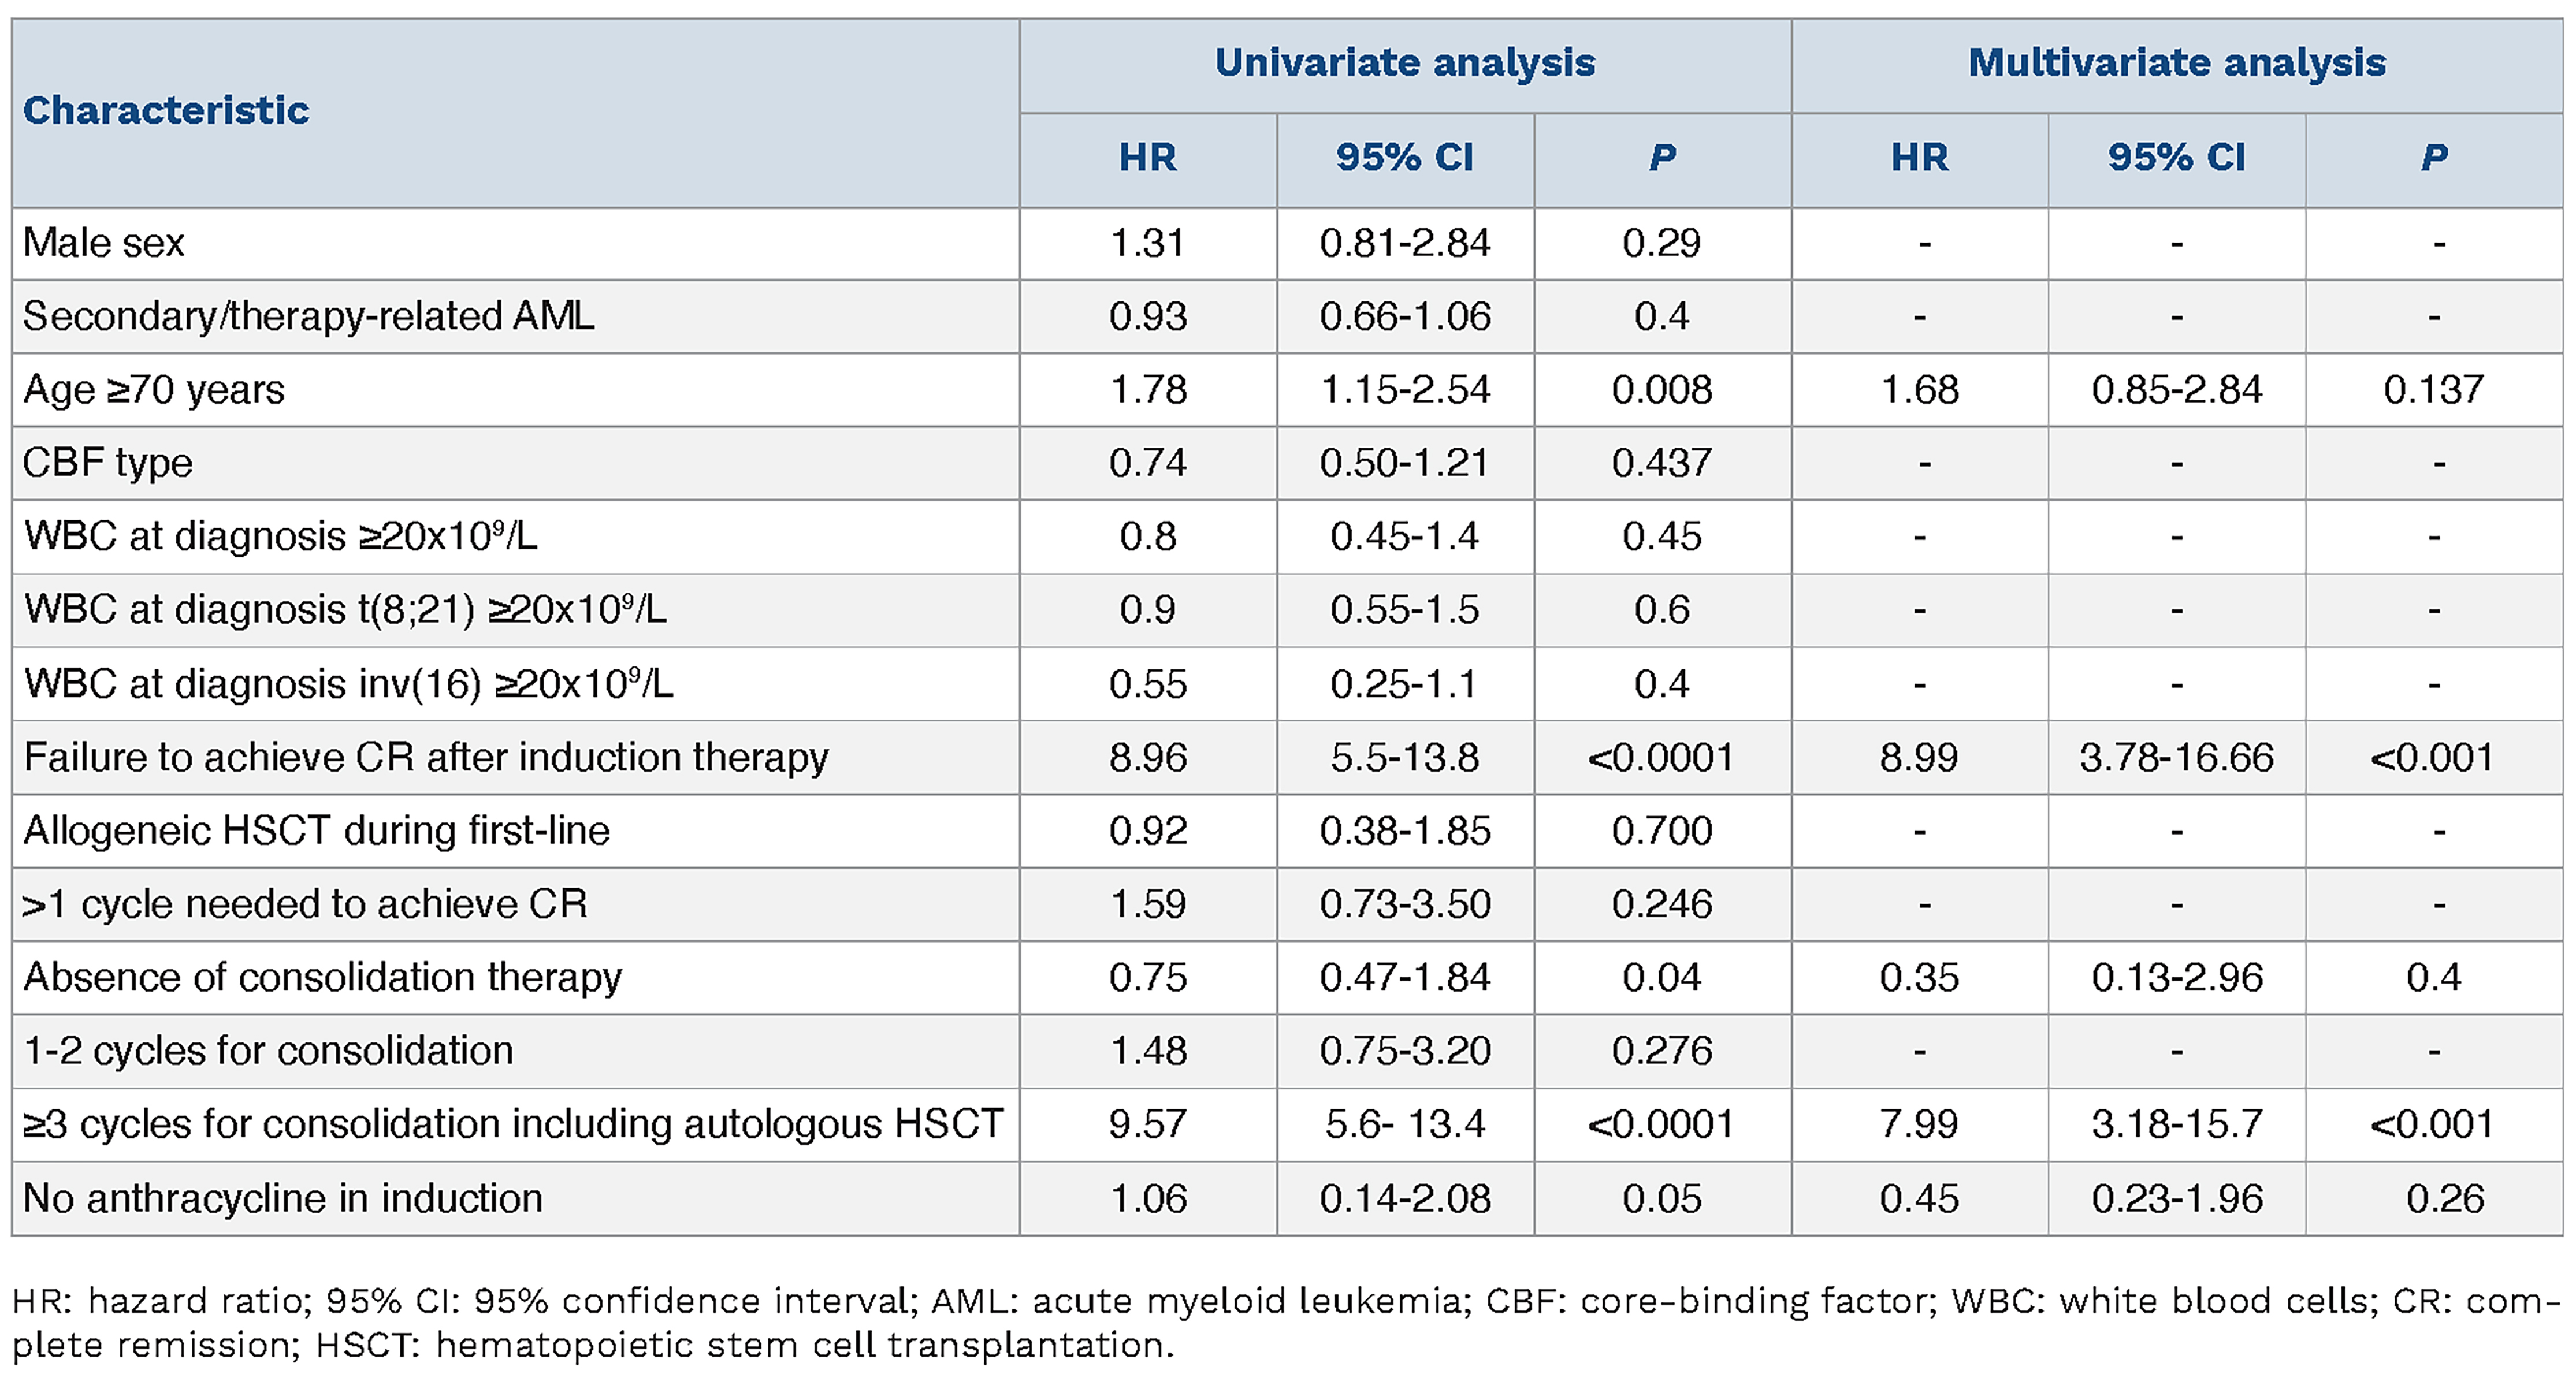Screen dimensions: 2576x1389
Task: Click No anthracycline in induction label
Action: click(283, 1198)
